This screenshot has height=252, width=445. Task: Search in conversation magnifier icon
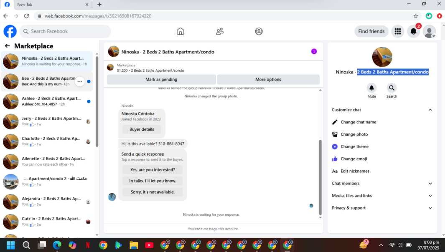[392, 88]
